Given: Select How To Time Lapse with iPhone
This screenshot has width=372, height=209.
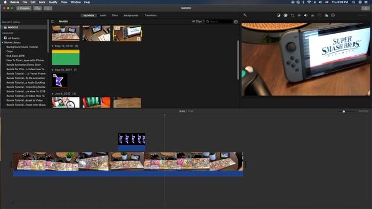Looking at the screenshot, I should [25, 60].
